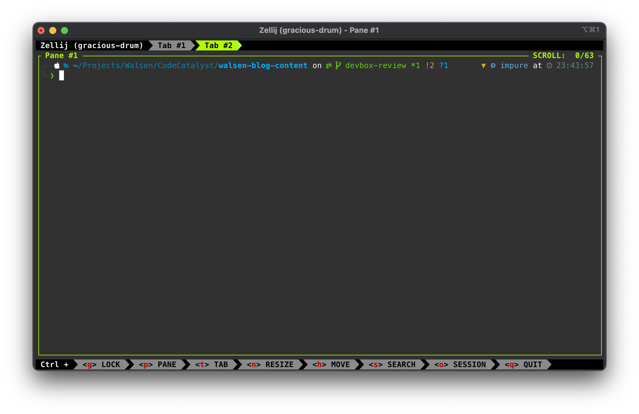Click the Ctrl+g LOCK mode item
Screen dimensions: 639x414
pyautogui.click(x=101, y=364)
